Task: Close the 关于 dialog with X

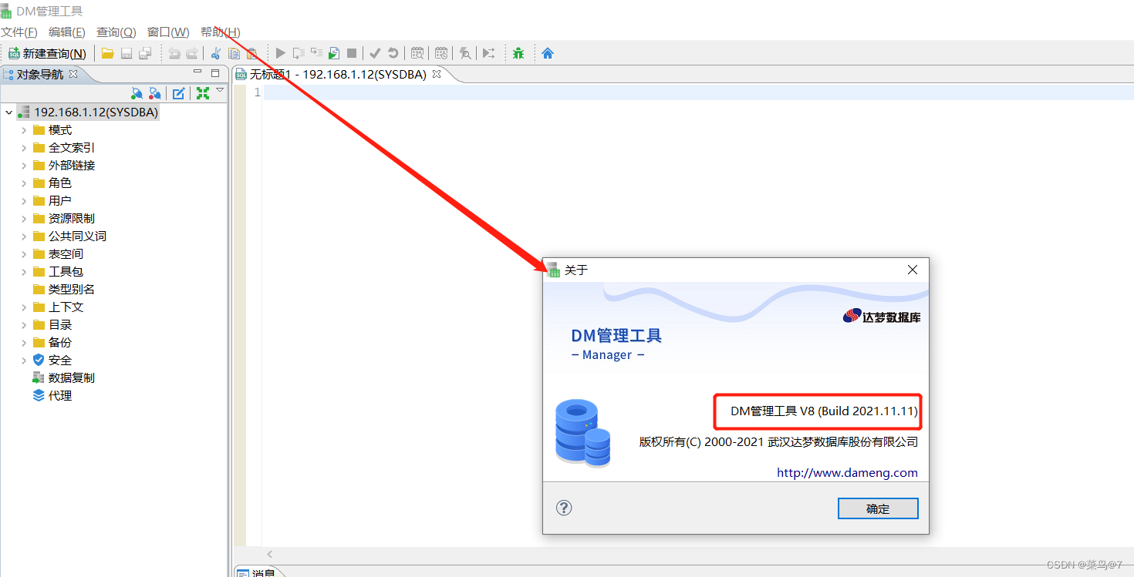Action: click(x=913, y=270)
